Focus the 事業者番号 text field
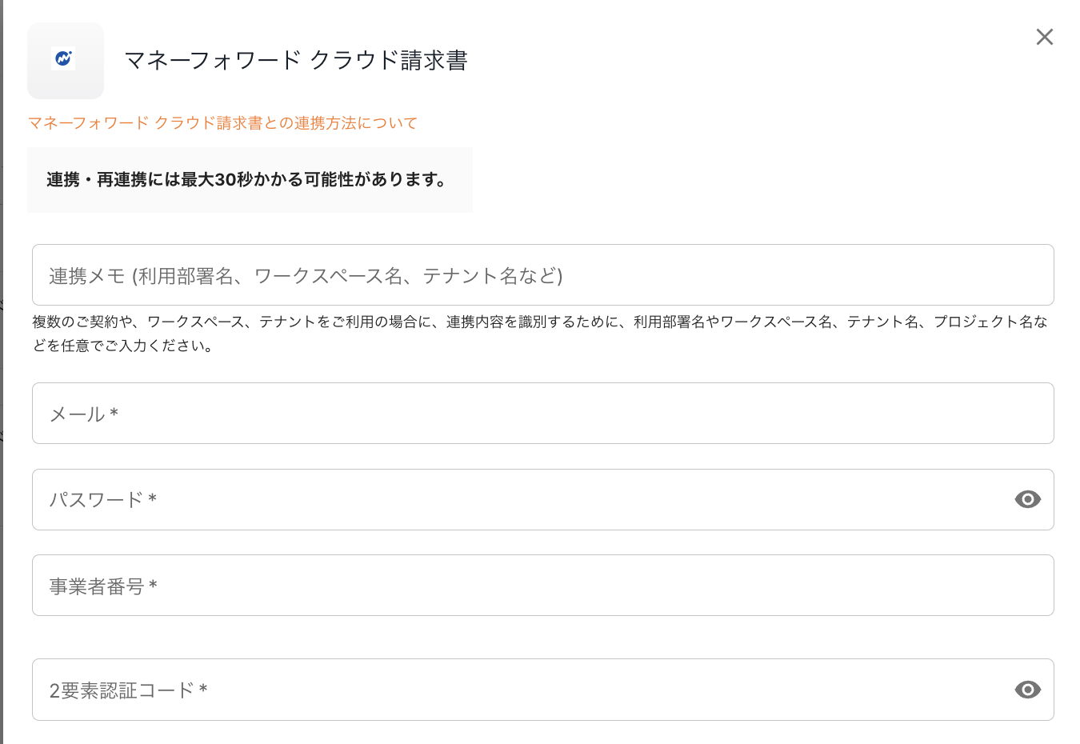This screenshot has height=744, width=1080. pos(542,586)
